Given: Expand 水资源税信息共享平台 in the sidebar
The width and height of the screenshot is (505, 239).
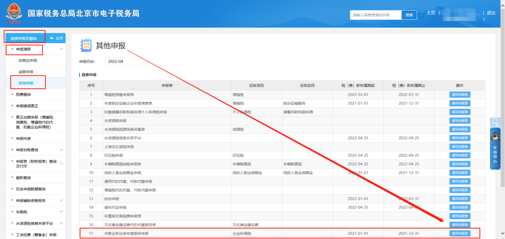Looking at the screenshot, I should [x=61, y=223].
